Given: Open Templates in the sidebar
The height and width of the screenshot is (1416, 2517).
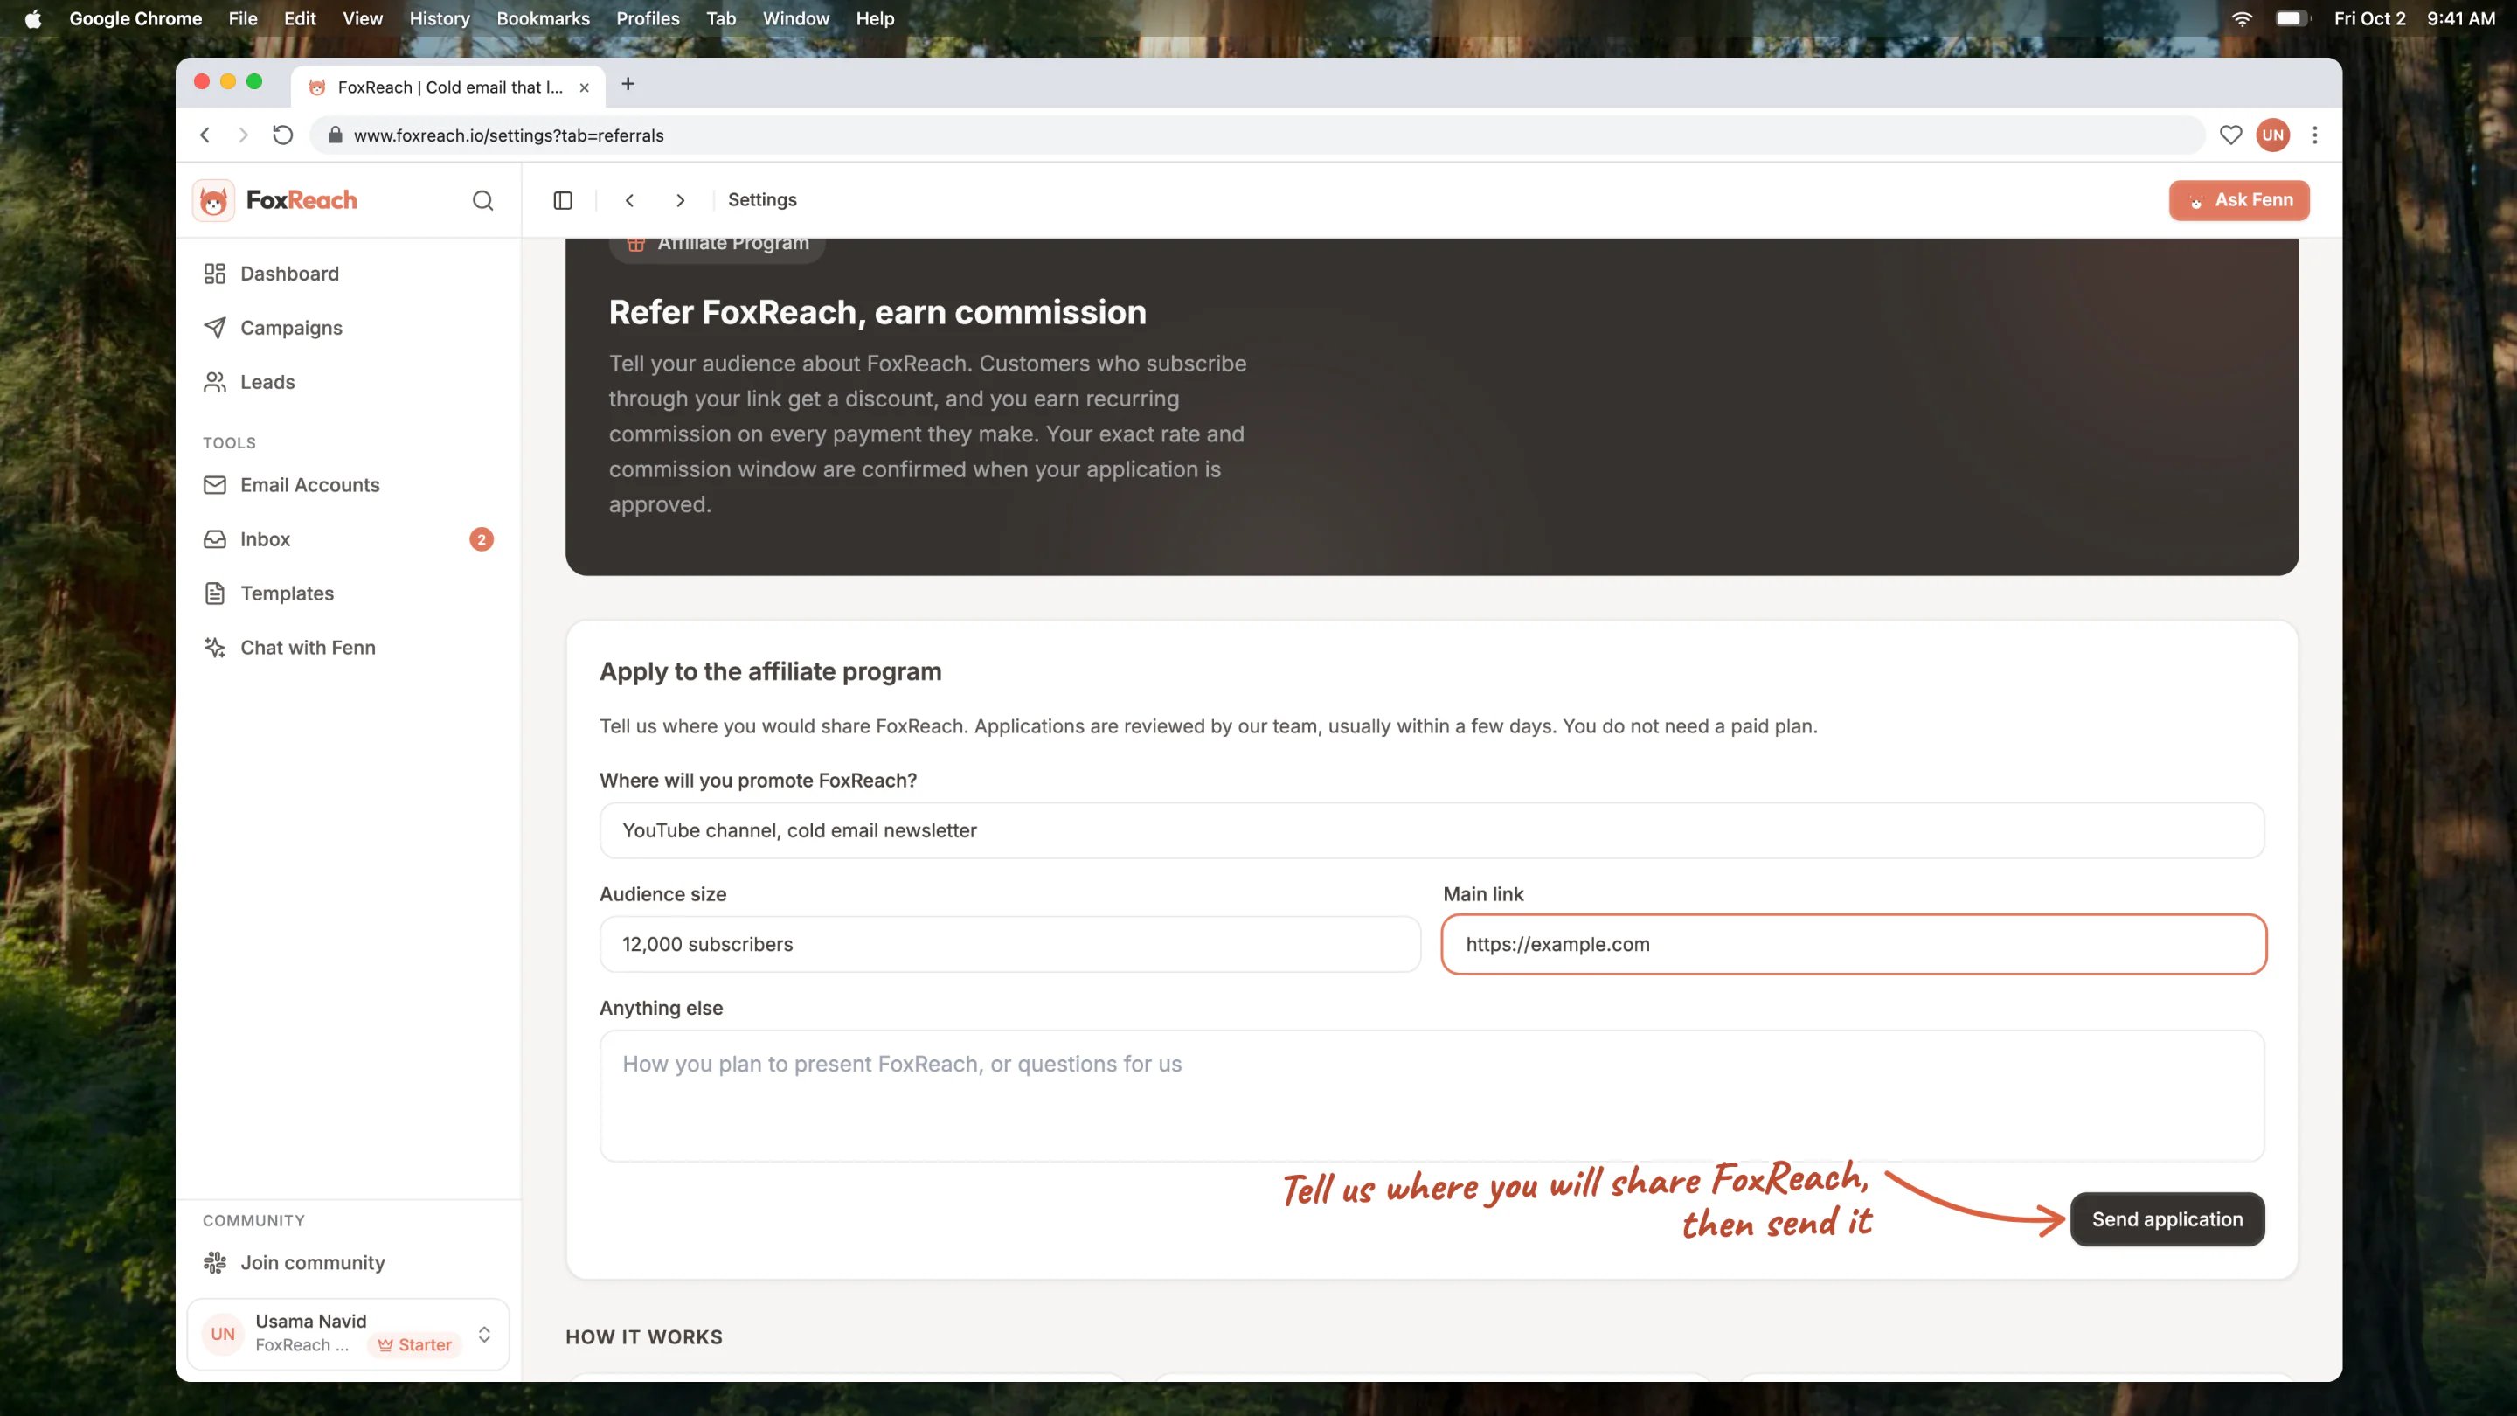Looking at the screenshot, I should coord(349,593).
